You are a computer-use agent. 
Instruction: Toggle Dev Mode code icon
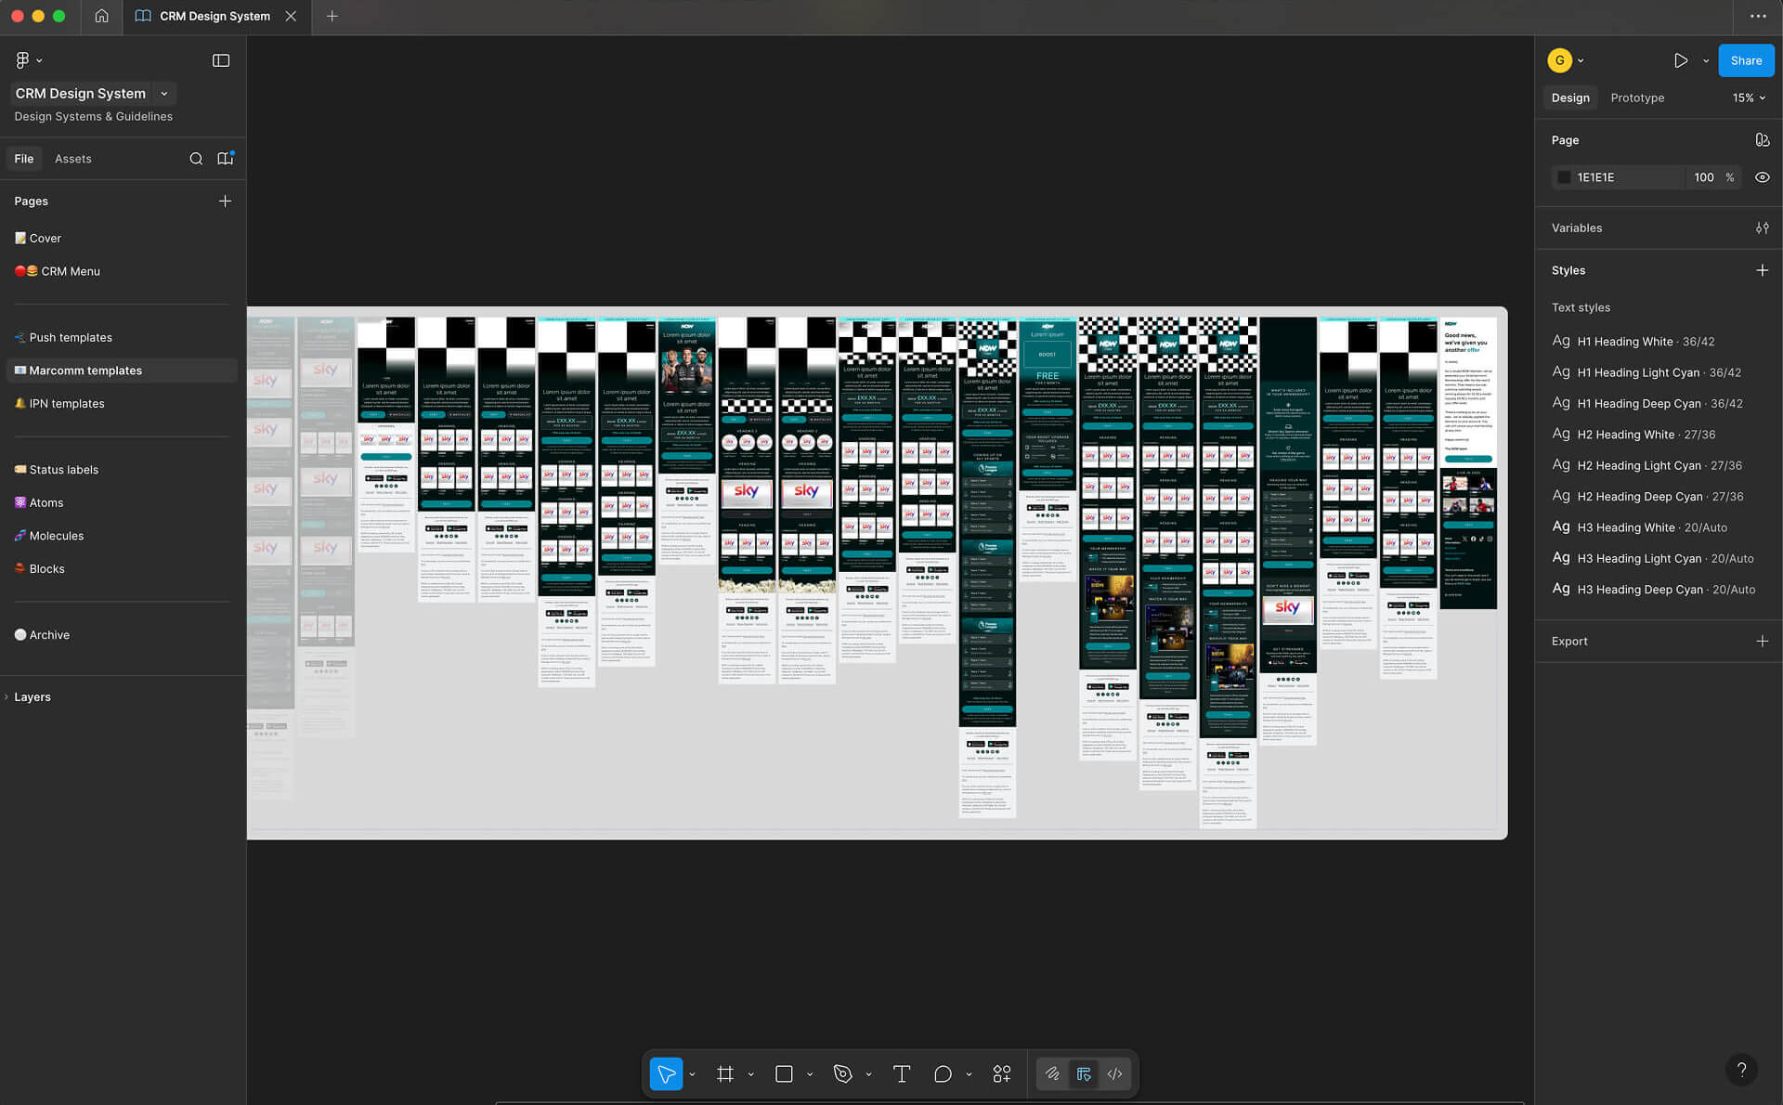click(x=1114, y=1074)
